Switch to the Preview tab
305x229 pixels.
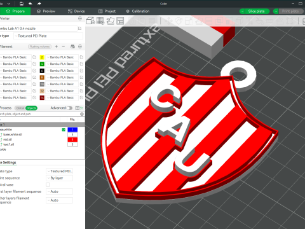pos(46,11)
